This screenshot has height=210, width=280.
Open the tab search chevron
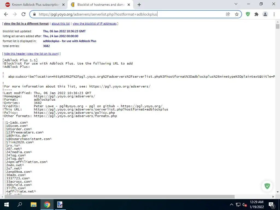[x=236, y=4]
